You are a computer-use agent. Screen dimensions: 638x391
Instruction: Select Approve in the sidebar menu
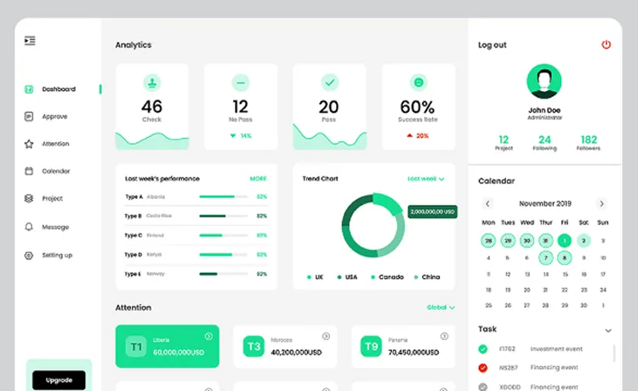pyautogui.click(x=54, y=116)
